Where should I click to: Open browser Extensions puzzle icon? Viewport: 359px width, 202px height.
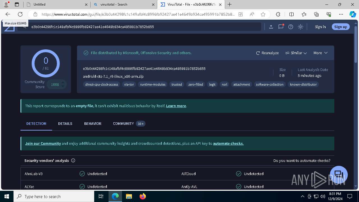tap(278, 14)
